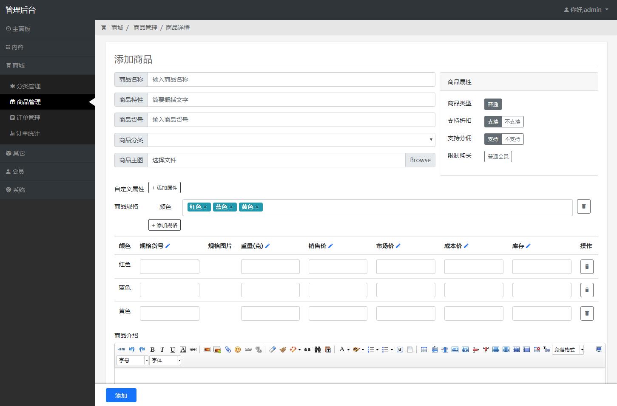Open auto-format wand dropdown arrow
Screen dimensions: 617x406
[x=299, y=350]
